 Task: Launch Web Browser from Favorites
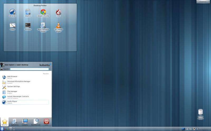(x=25, y=77)
